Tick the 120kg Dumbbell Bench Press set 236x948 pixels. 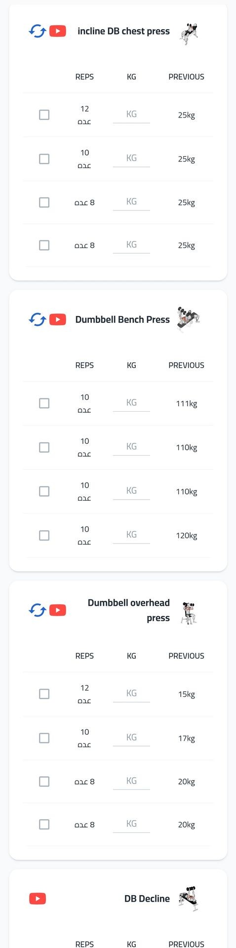pyautogui.click(x=44, y=535)
